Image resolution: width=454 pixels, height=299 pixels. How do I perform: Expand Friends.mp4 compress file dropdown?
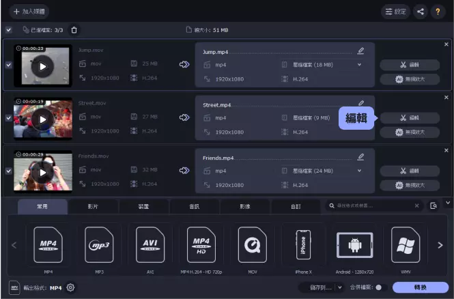359,171
